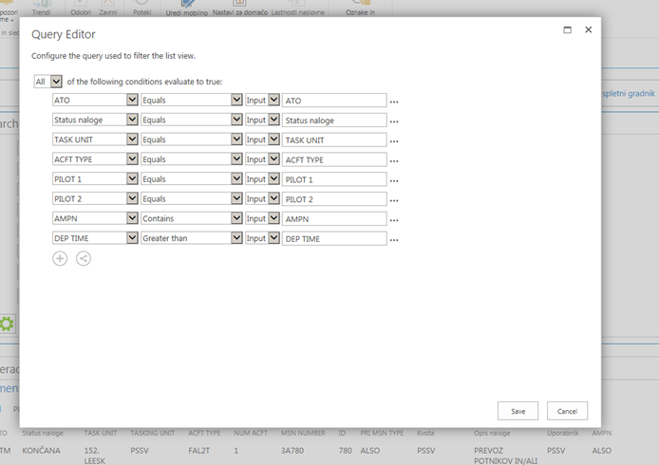Click ellipsis next to PILOT 1 row
This screenshot has height=465, width=659.
[x=394, y=180]
